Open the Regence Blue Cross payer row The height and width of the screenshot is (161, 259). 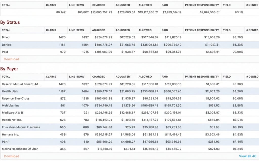tap(15, 99)
